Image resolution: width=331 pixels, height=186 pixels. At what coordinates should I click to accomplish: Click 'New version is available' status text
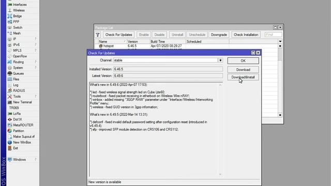(104, 182)
